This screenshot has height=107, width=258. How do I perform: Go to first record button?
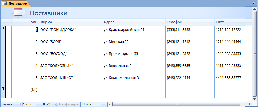point(16,104)
